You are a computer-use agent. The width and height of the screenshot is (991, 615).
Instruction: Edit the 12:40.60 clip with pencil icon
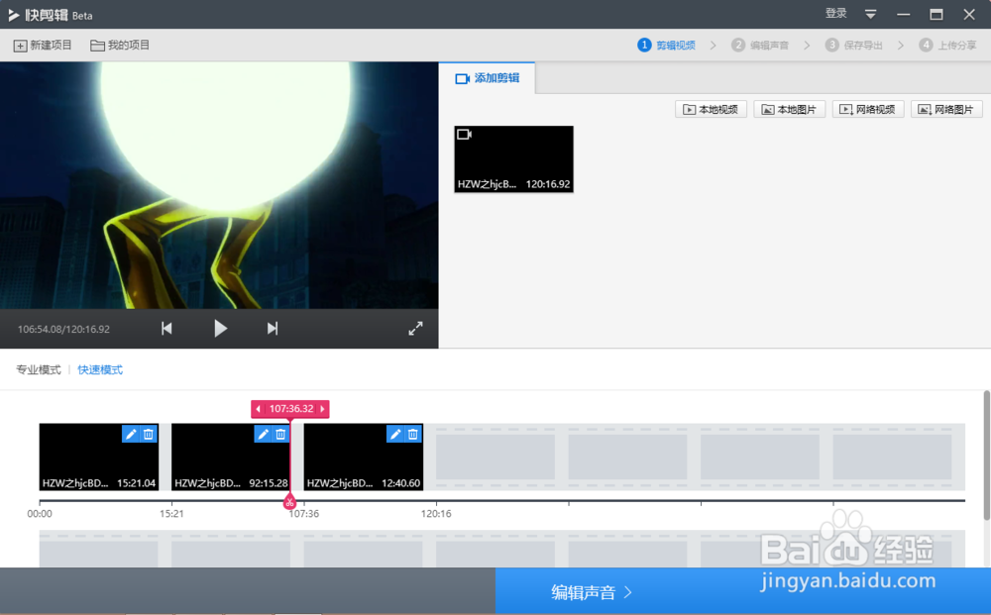point(395,434)
